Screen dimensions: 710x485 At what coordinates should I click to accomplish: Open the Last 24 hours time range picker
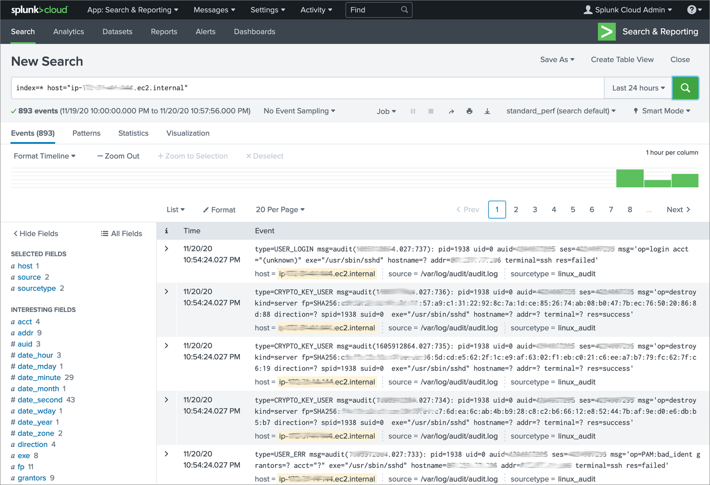637,88
